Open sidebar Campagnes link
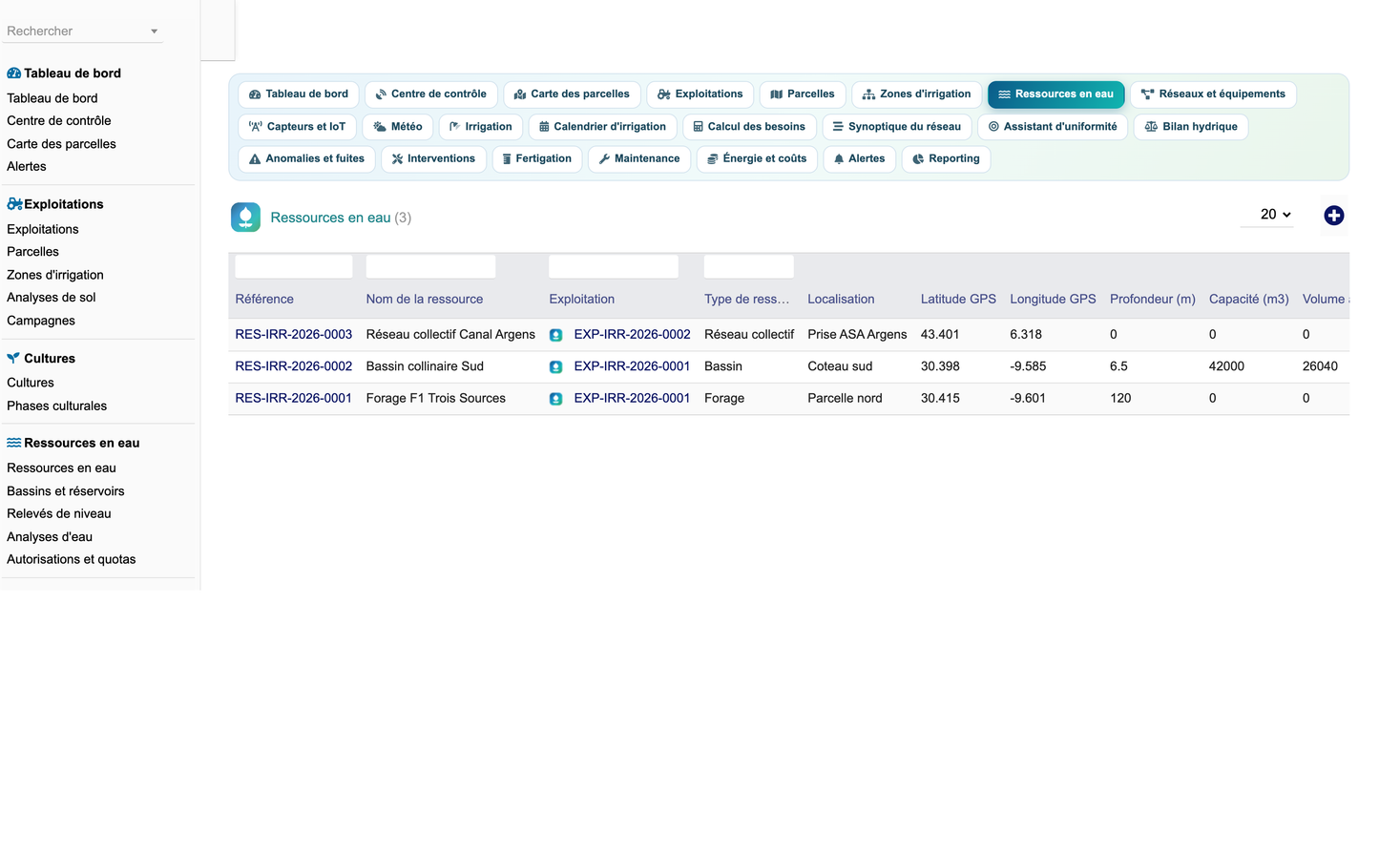The image size is (1379, 853). pyautogui.click(x=41, y=322)
